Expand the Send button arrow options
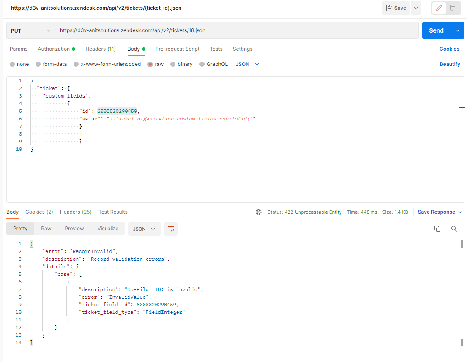467x362 pixels. (457, 30)
